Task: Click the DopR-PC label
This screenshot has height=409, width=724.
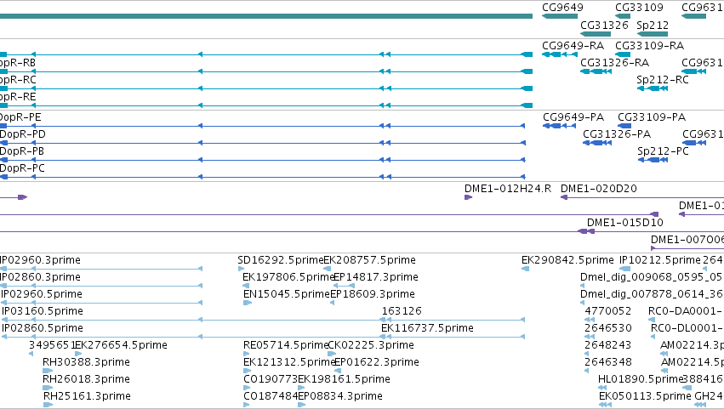Action: pyautogui.click(x=22, y=168)
